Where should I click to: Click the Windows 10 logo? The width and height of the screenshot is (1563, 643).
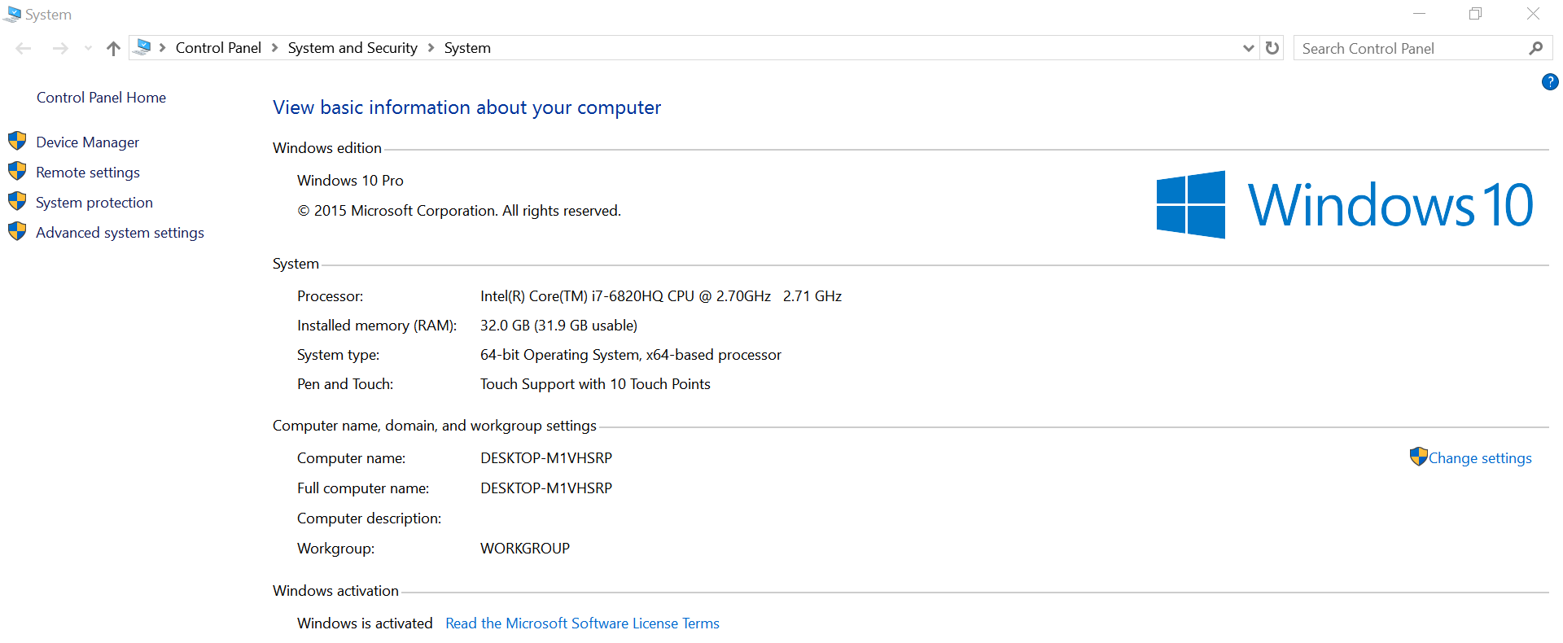pyautogui.click(x=1345, y=204)
